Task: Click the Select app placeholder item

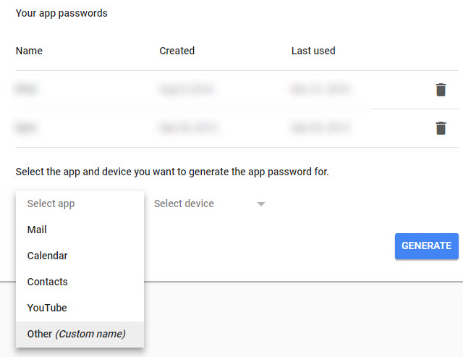Action: point(51,203)
